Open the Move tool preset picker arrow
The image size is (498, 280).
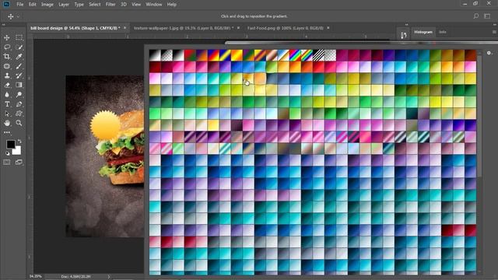point(18,16)
